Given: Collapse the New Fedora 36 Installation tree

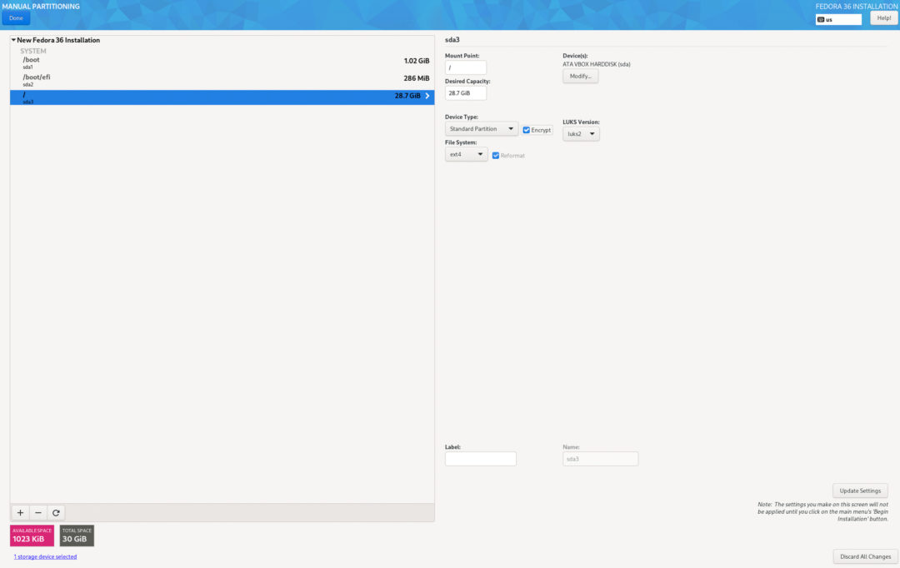Looking at the screenshot, I should (x=13, y=40).
